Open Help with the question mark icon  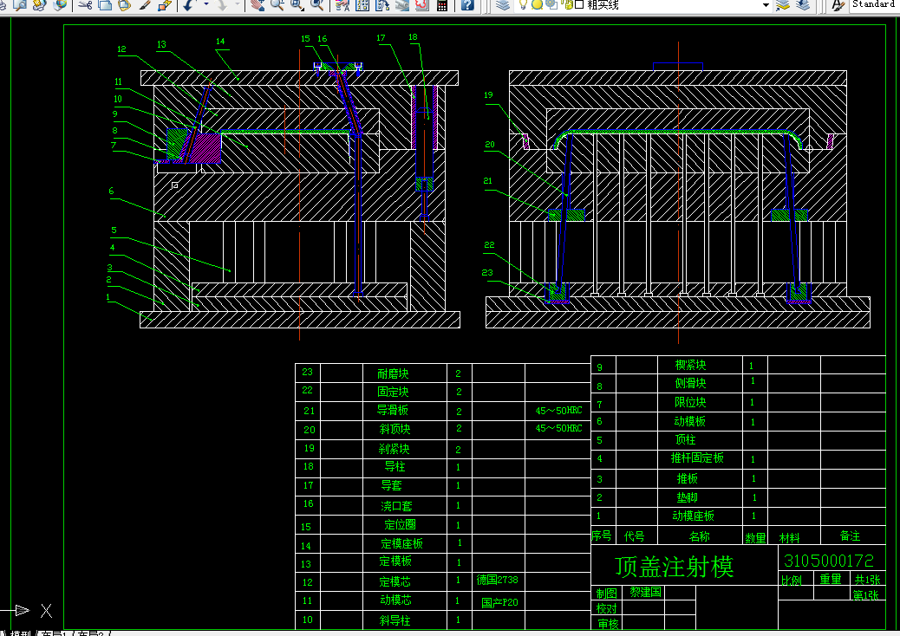[468, 5]
